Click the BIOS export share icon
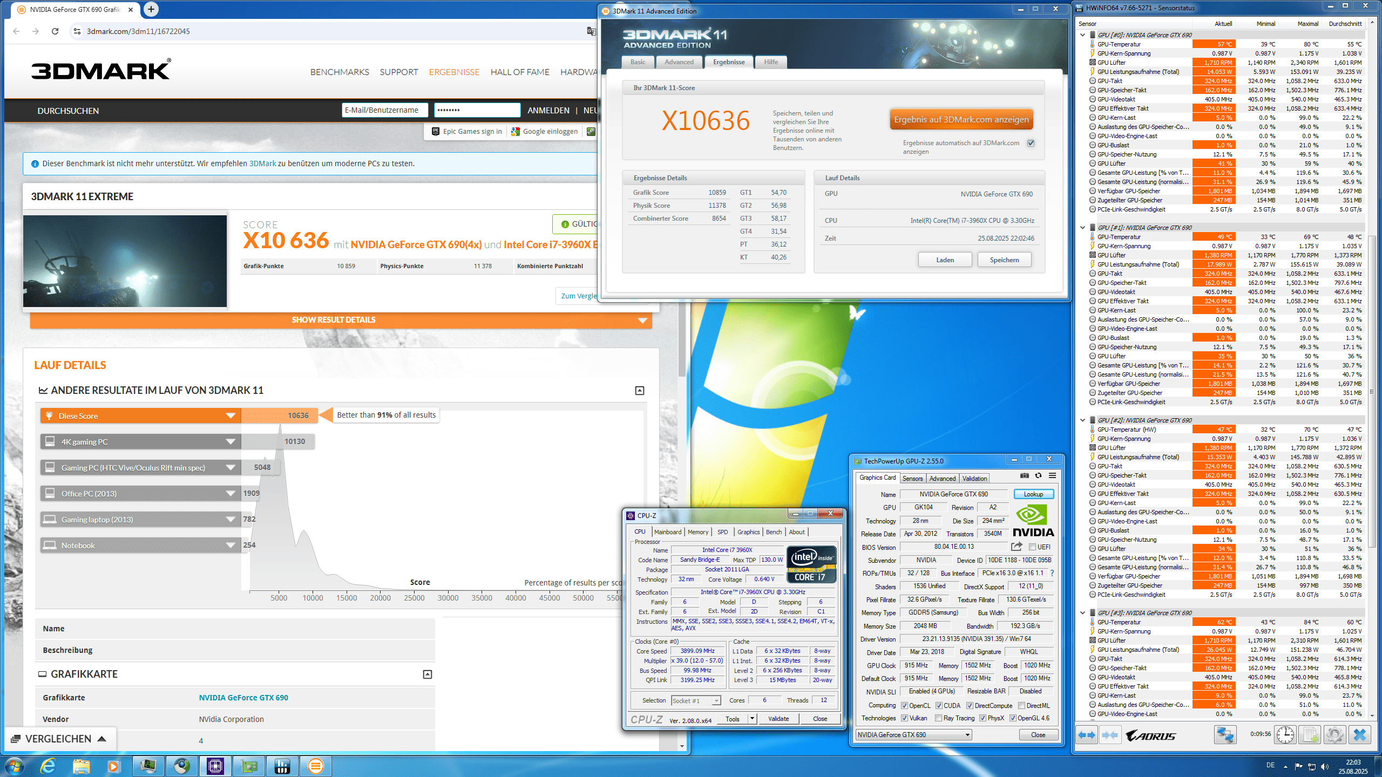 point(1017,547)
